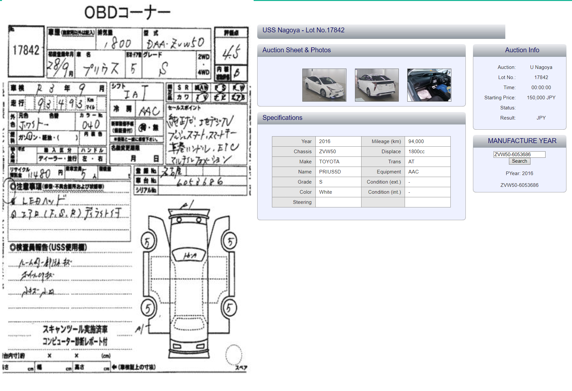Open the rear view Prius photo thumbnail
Image resolution: width=572 pixels, height=391 pixels.
pyautogui.click(x=377, y=85)
